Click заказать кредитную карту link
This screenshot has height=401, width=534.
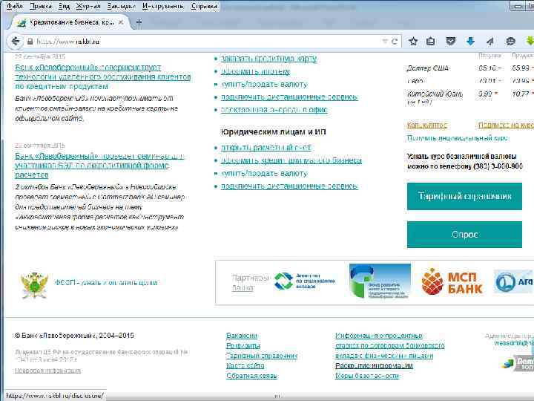tap(268, 59)
